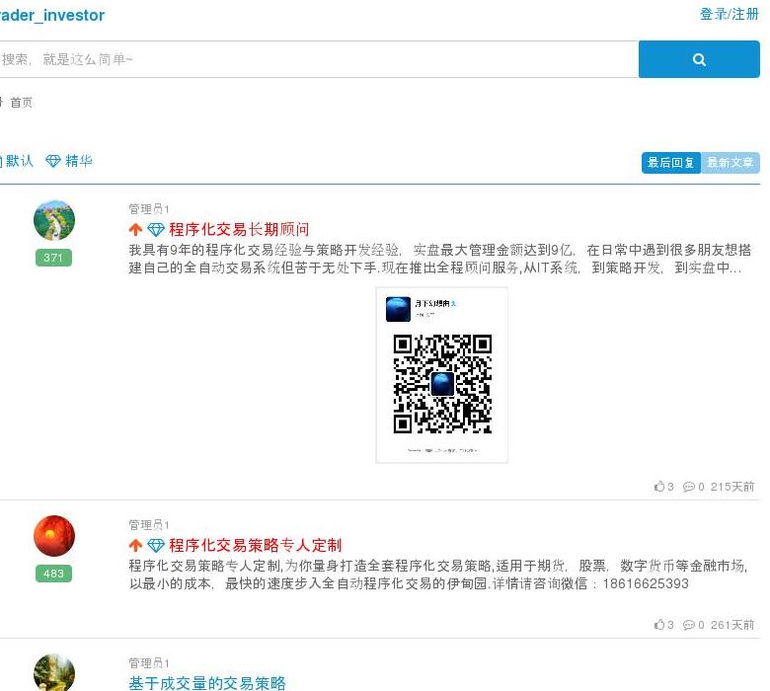
Task: Click diamond icon on 程序化交易长期顾问
Action: tap(156, 229)
